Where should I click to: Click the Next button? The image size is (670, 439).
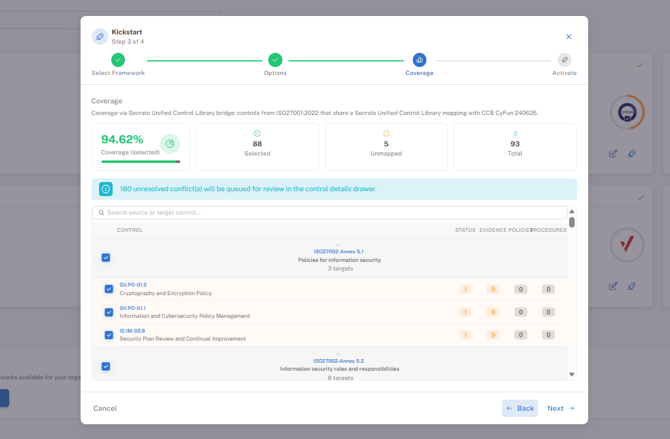click(560, 408)
